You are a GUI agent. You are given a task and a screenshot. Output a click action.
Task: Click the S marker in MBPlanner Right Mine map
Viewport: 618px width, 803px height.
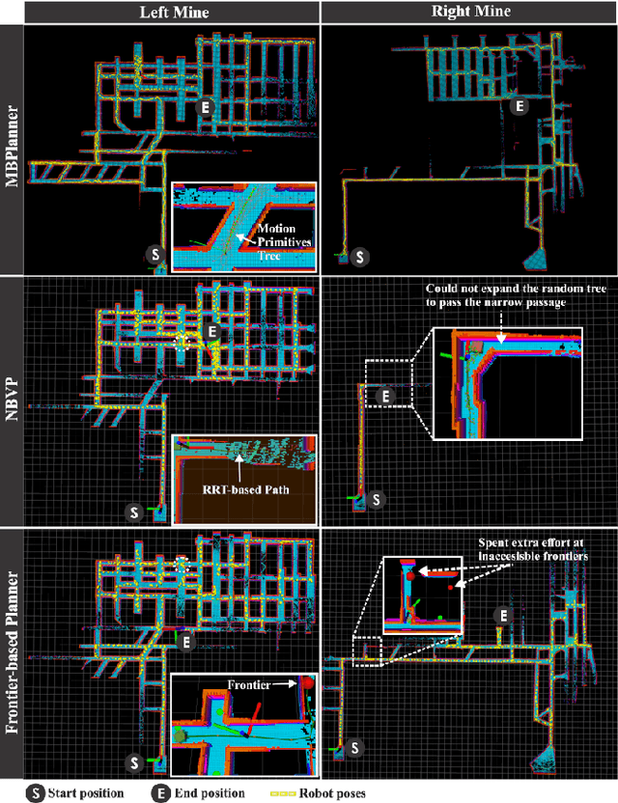point(360,257)
